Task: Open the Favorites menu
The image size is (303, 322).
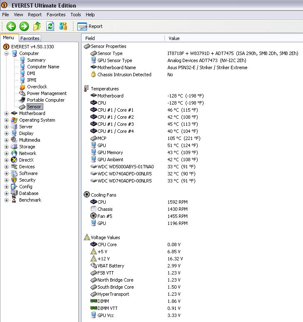Action: click(x=56, y=15)
